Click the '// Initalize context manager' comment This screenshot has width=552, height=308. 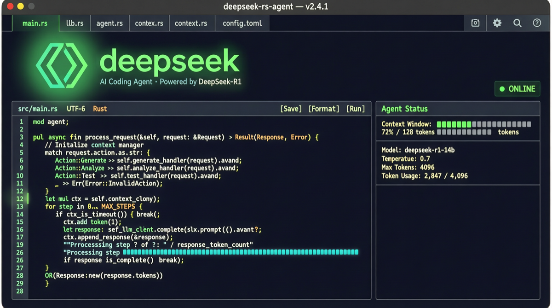pos(94,145)
